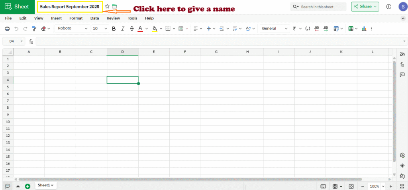Expand the borders dropdown arrow

[x=174, y=29]
